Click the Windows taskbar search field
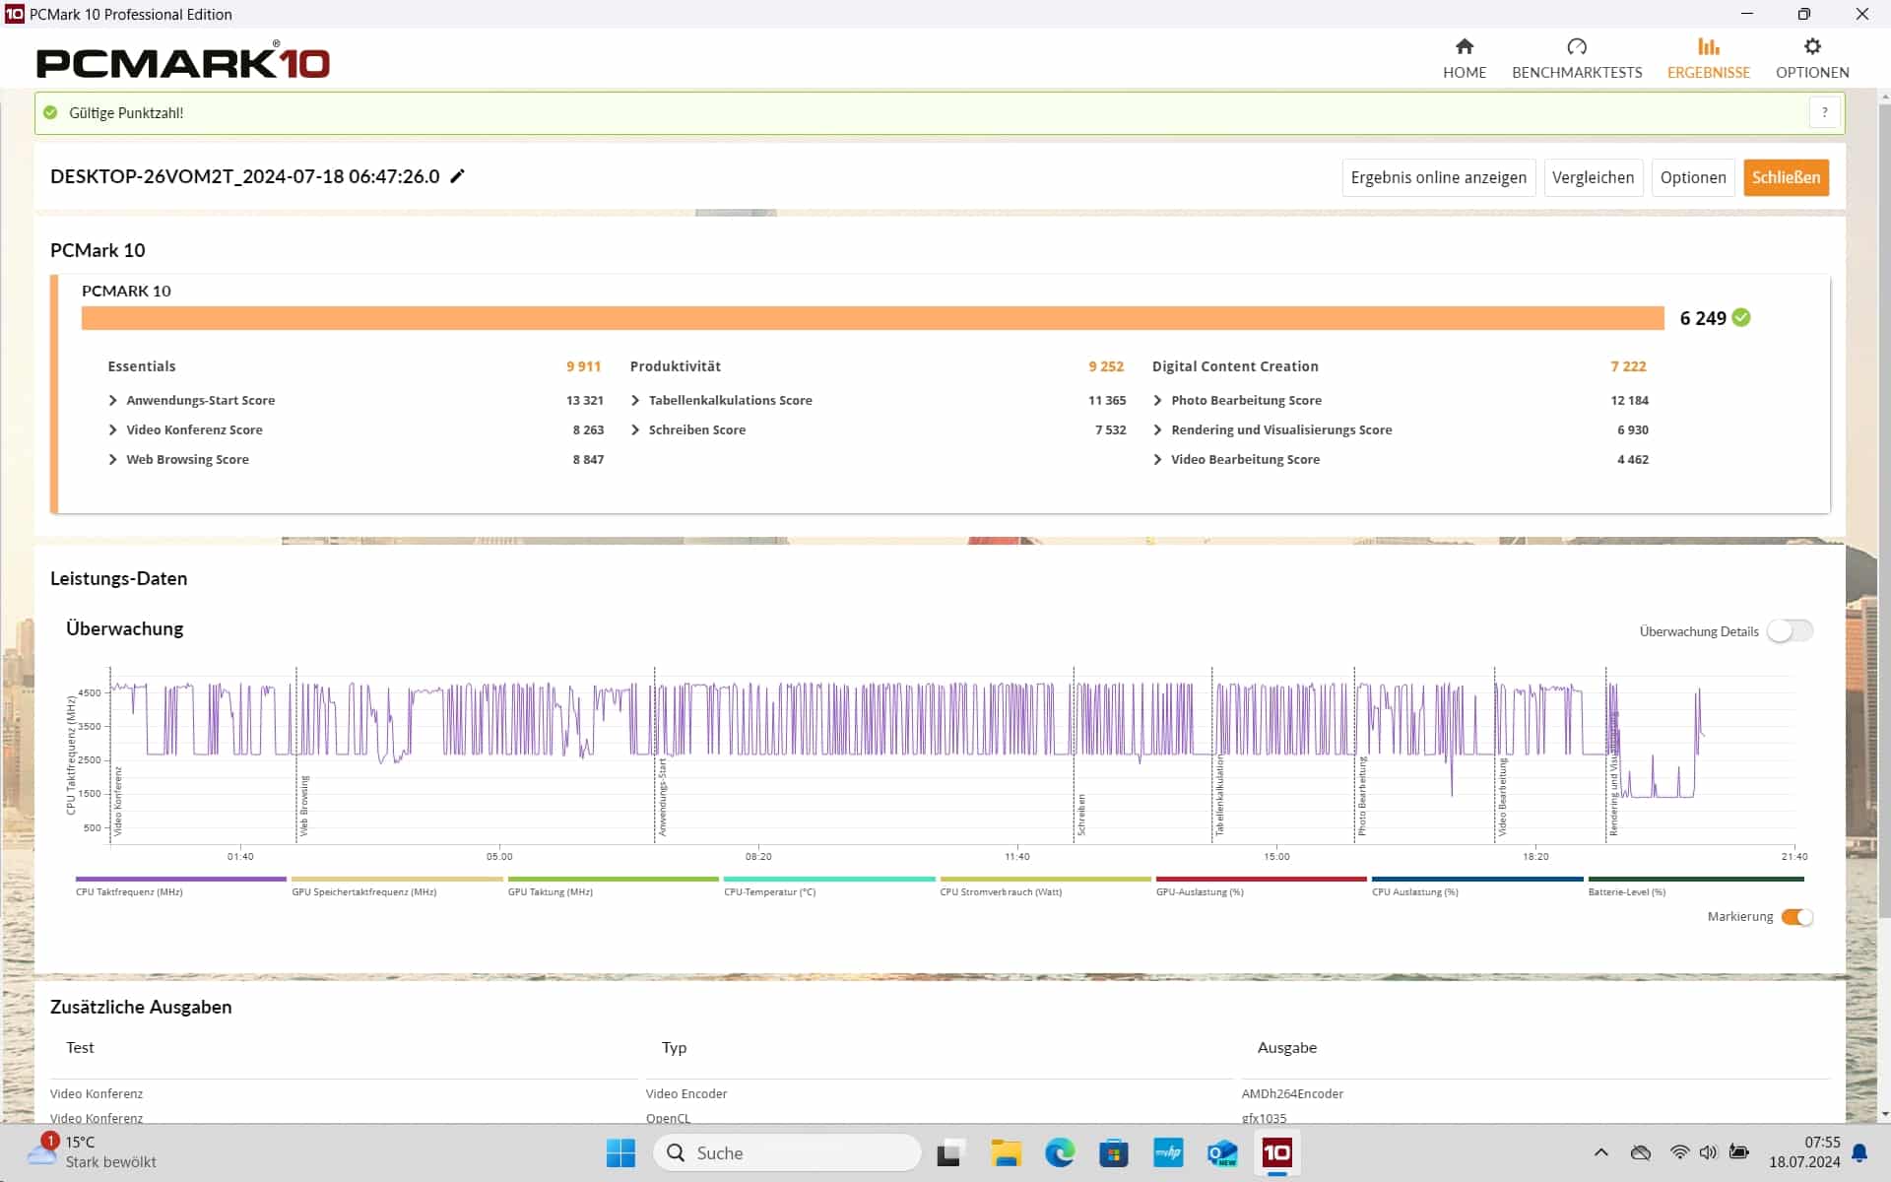1891x1182 pixels. (788, 1152)
